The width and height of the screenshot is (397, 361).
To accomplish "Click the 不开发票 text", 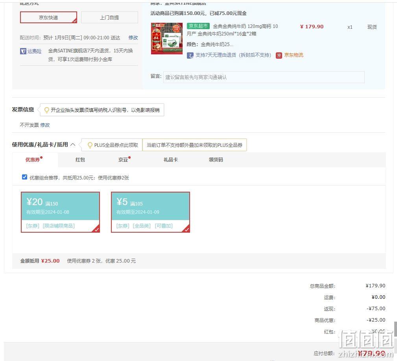I will pos(30,125).
